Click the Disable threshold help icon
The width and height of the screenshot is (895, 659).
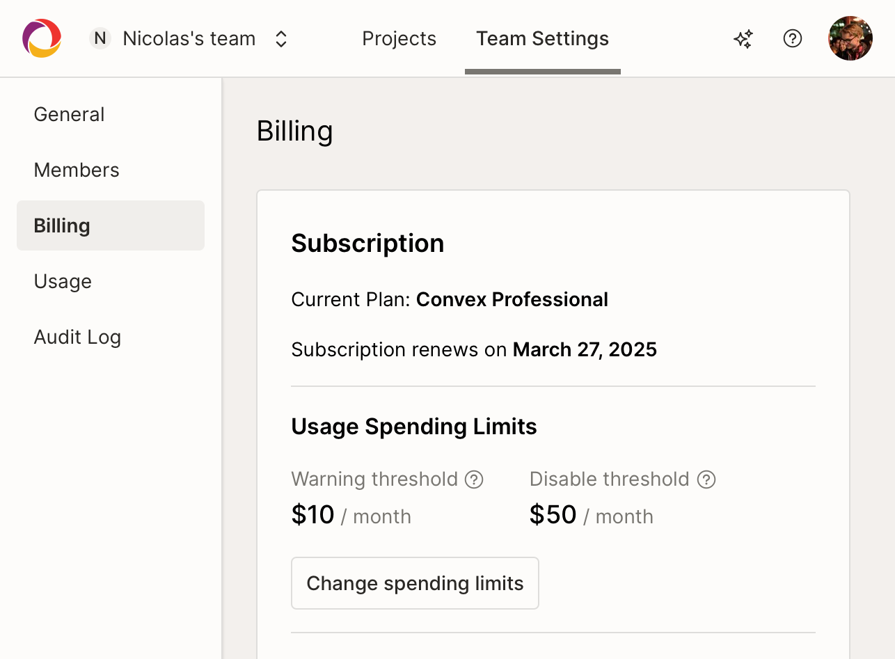click(706, 479)
